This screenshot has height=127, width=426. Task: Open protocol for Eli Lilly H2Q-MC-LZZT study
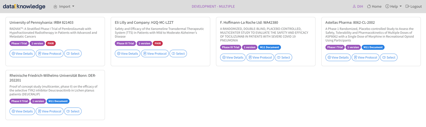[155, 54]
